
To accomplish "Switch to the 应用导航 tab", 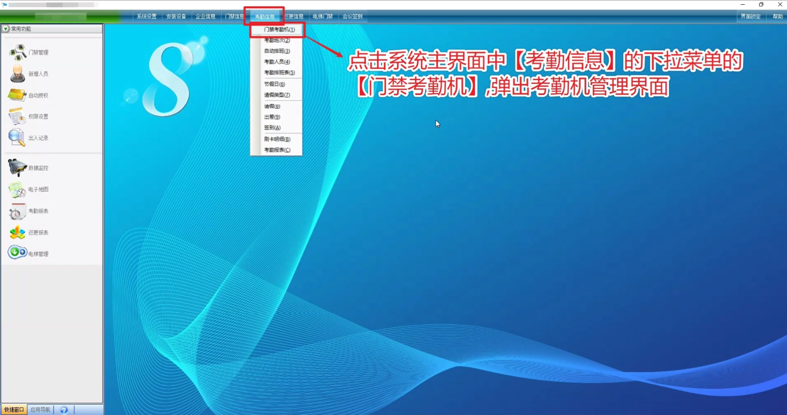I will click(40, 410).
